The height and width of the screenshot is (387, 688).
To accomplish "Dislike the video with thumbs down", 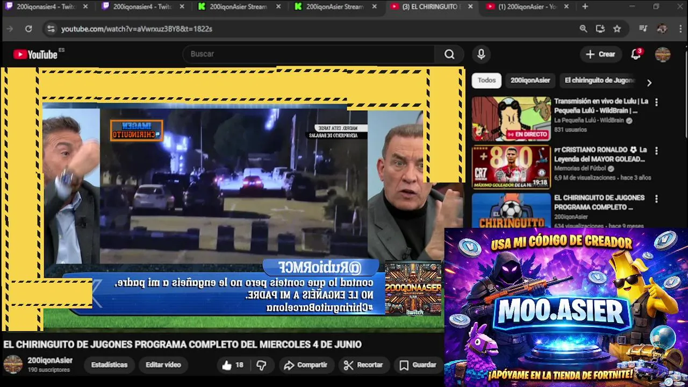I will [262, 365].
